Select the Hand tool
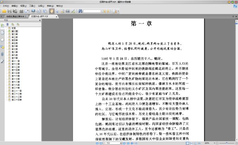 (x=52, y=11)
